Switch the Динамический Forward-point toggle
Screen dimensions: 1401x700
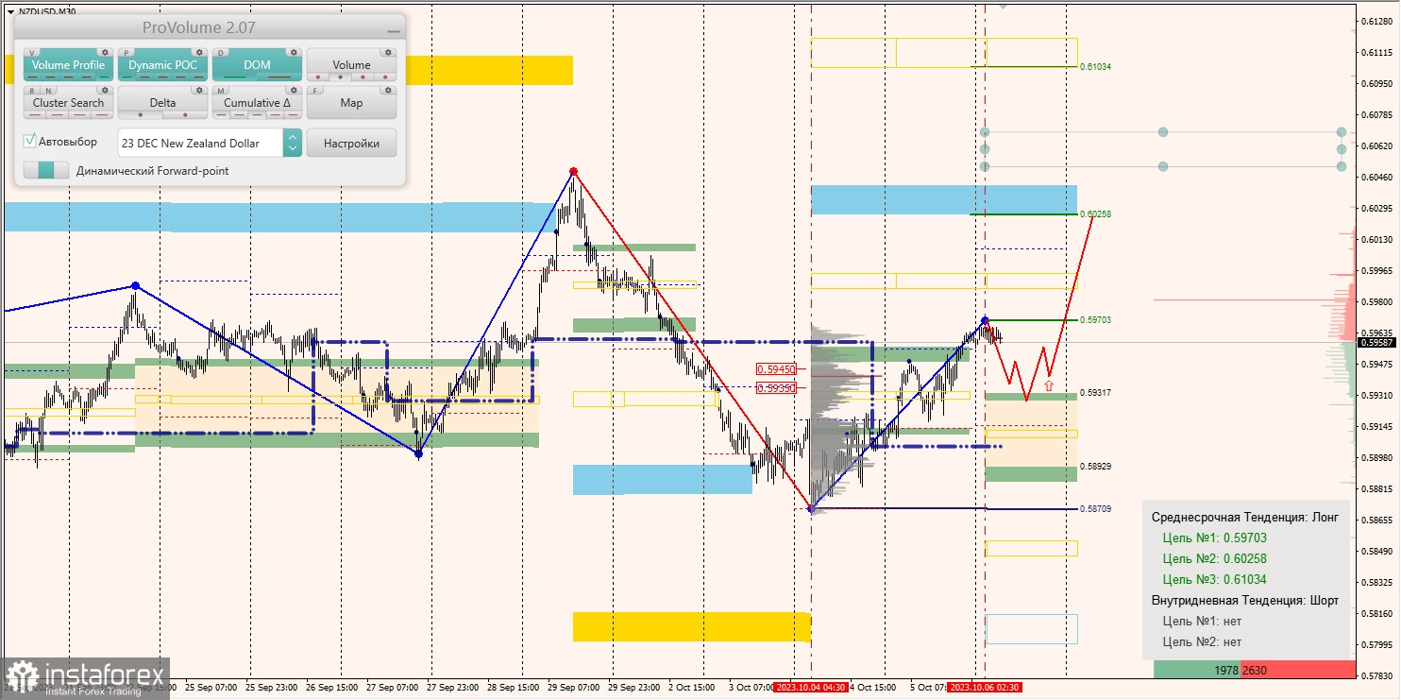46,170
